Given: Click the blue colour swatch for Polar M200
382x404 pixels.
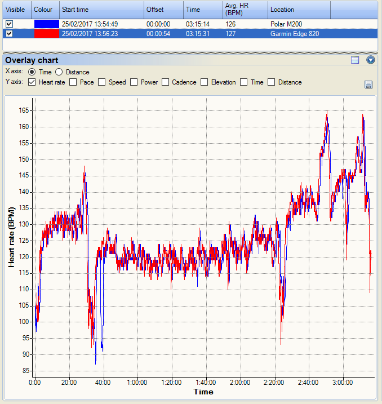Looking at the screenshot, I should (47, 24).
